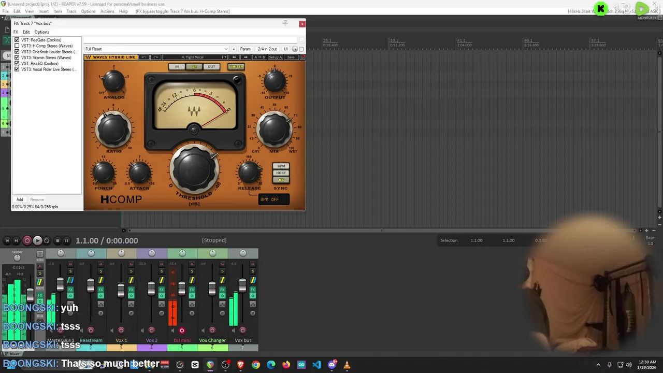Set H-Comp sync to HOST

(281, 173)
